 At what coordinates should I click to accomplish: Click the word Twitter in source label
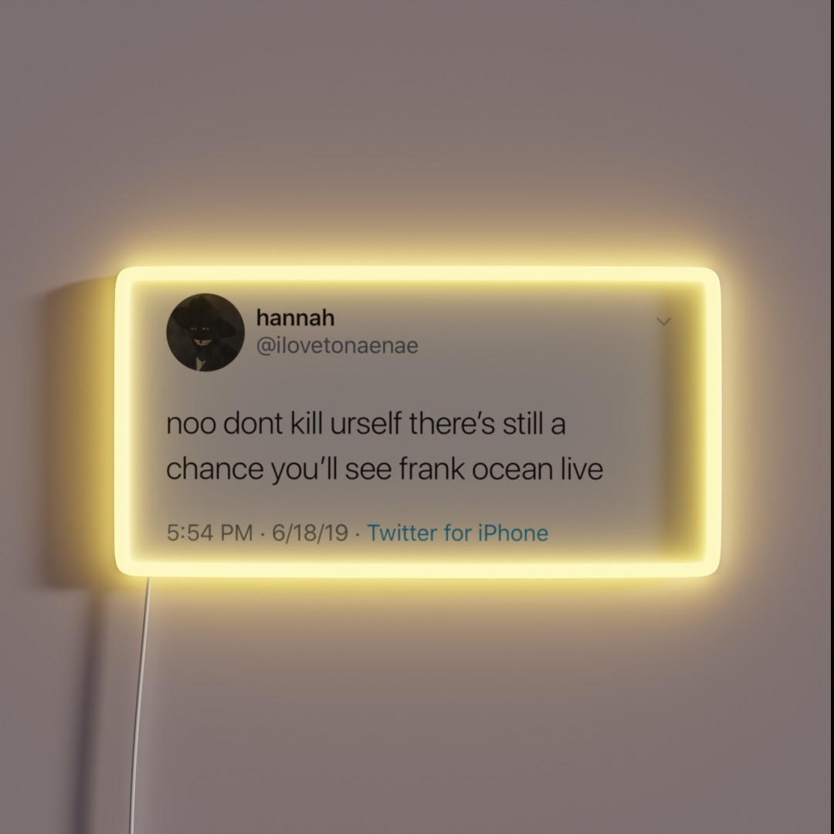[402, 533]
